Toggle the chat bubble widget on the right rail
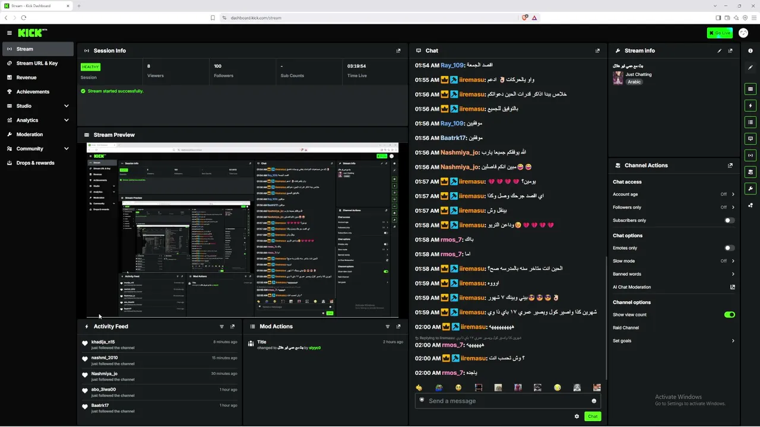The image size is (760, 427). pyautogui.click(x=750, y=139)
